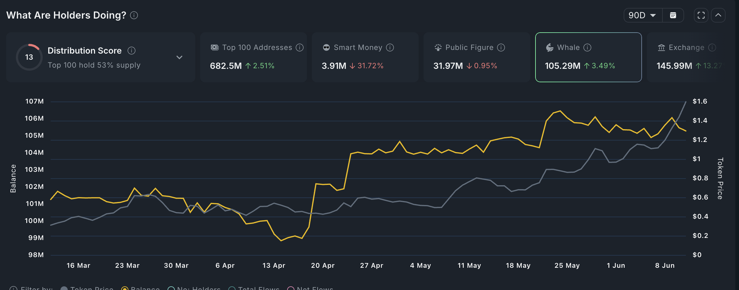
Task: Click info icon next to Top 100 Addresses
Action: tap(300, 48)
